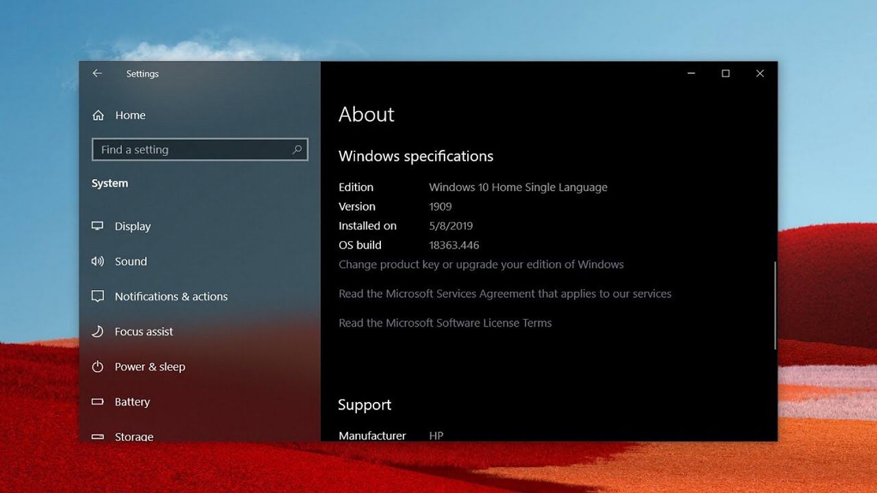
Task: Click the Display monitor icon
Action: click(x=98, y=226)
